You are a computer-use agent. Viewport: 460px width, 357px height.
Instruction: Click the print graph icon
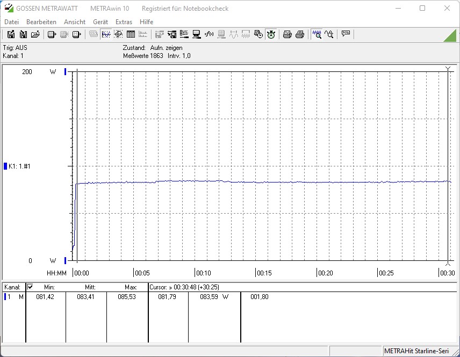click(x=287, y=34)
